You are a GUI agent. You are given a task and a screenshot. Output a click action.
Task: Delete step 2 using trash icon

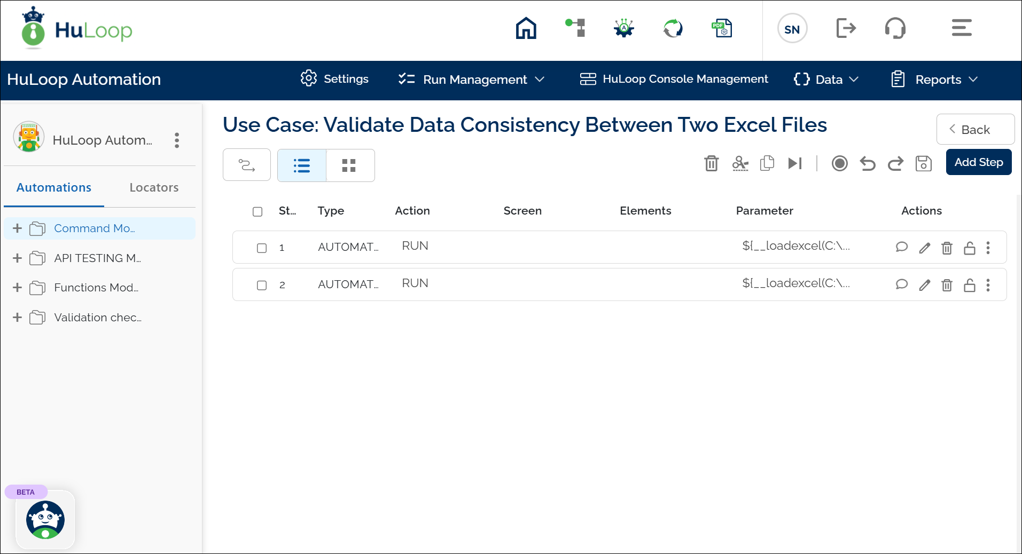[x=947, y=285]
